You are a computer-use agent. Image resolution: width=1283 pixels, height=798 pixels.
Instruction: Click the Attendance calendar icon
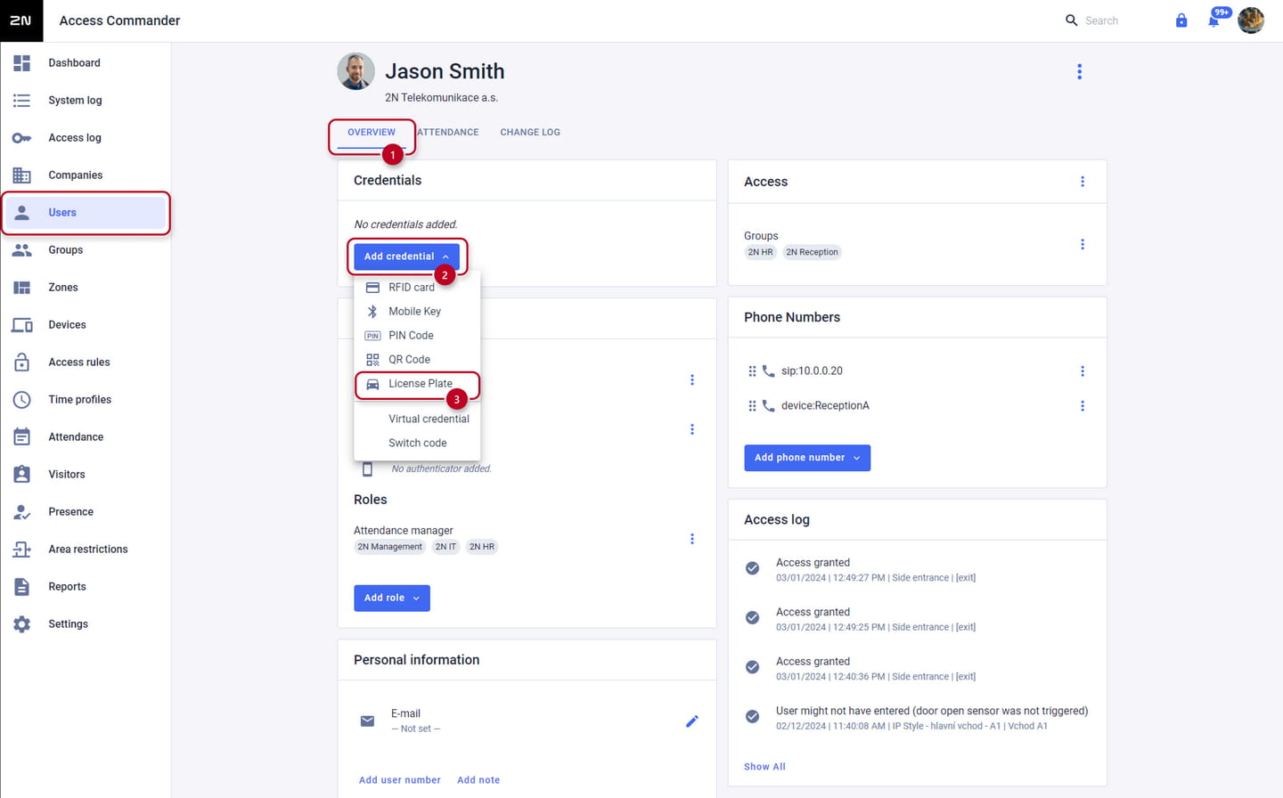pyautogui.click(x=21, y=437)
